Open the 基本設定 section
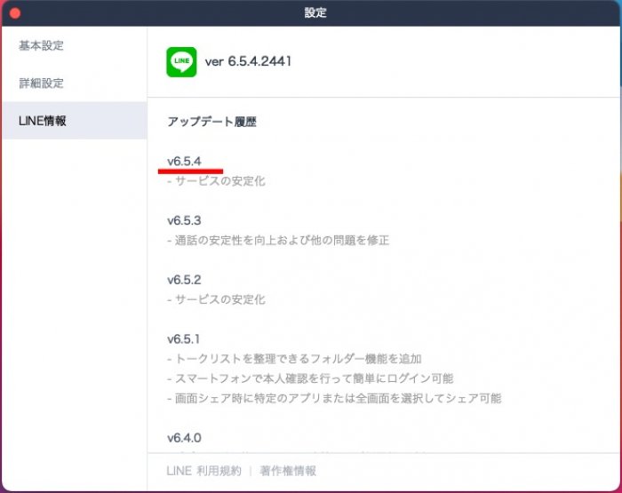 click(41, 45)
